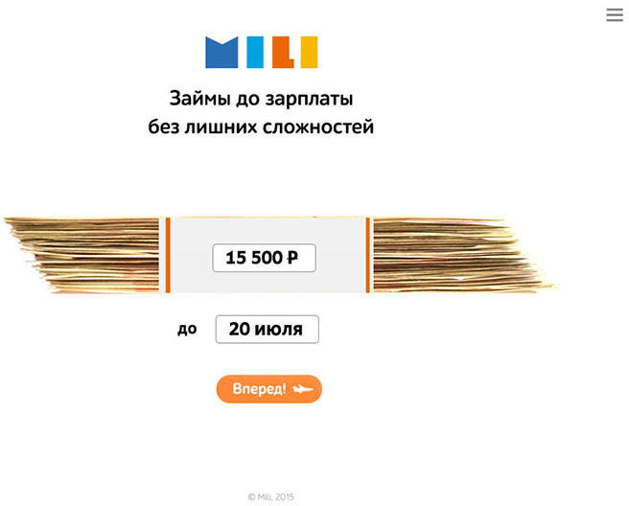
Task: Click the "до" label before date
Action: [x=187, y=329]
